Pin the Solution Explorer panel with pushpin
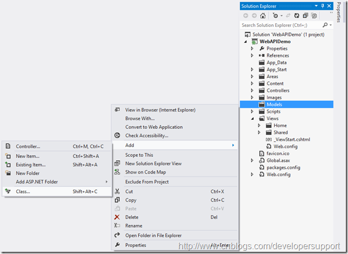 [323, 6]
